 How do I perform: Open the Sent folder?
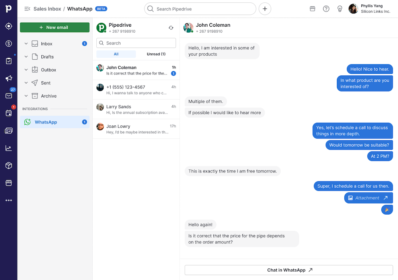pos(55,83)
